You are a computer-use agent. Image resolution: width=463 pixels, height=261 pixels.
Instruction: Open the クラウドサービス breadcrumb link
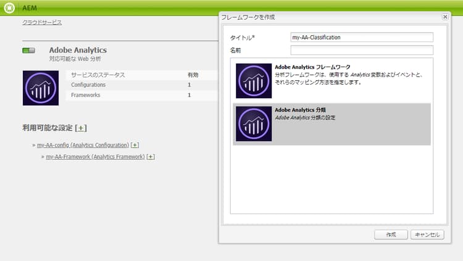[x=42, y=22]
